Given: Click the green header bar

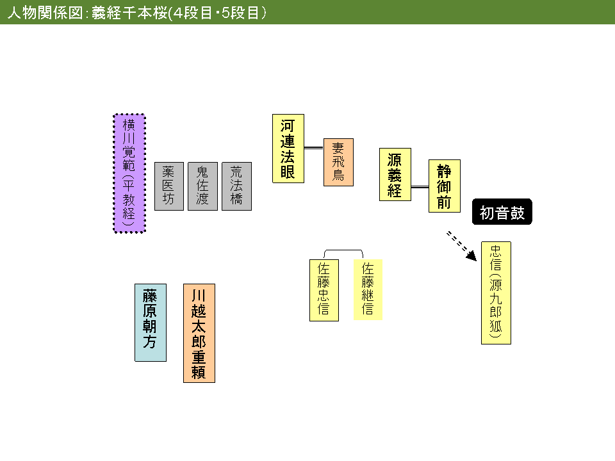Looking at the screenshot, I should click(307, 12).
